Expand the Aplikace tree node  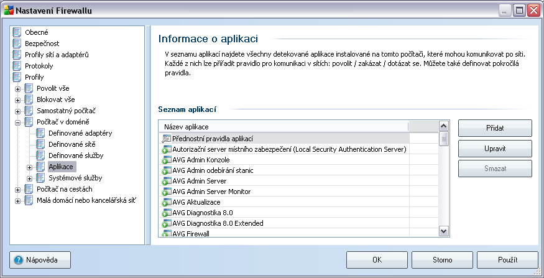click(29, 167)
